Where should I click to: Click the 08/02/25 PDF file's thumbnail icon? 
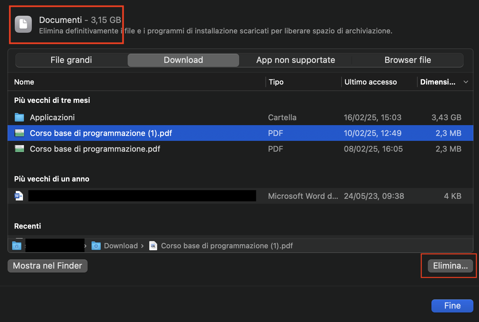point(19,149)
